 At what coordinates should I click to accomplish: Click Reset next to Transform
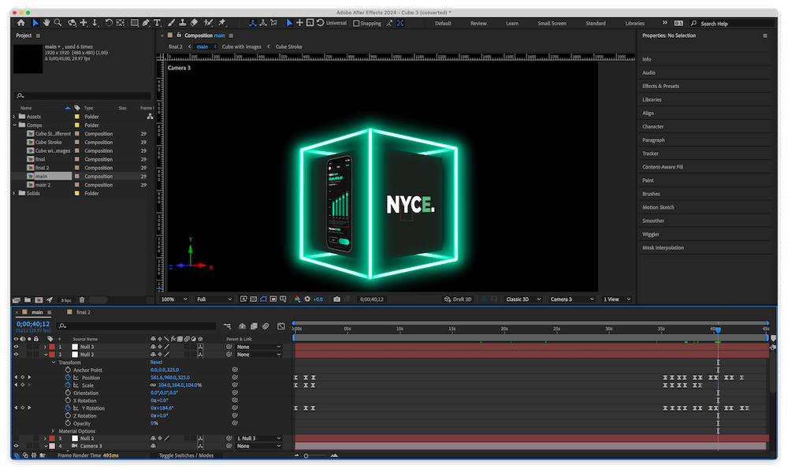tap(156, 362)
